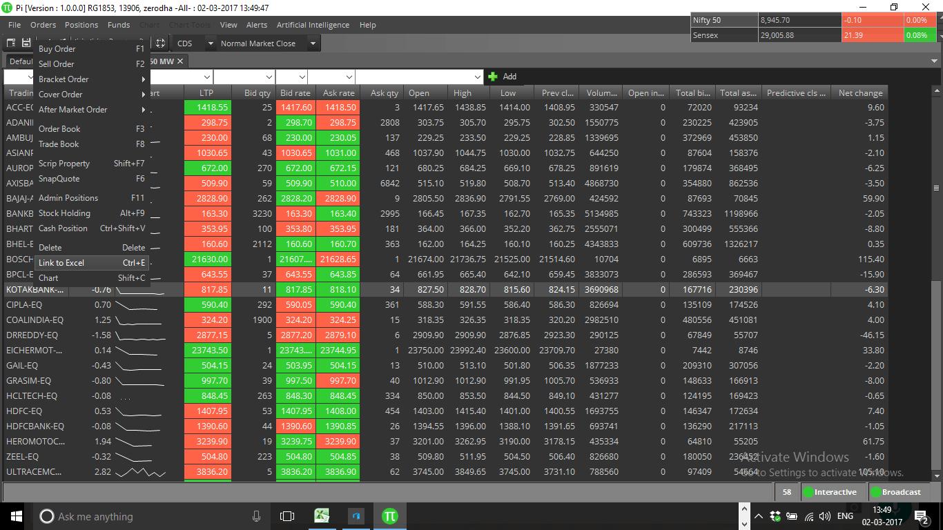Screen dimensions: 943x530
Task: Choose Sell Order from the menu
Action: [92, 64]
